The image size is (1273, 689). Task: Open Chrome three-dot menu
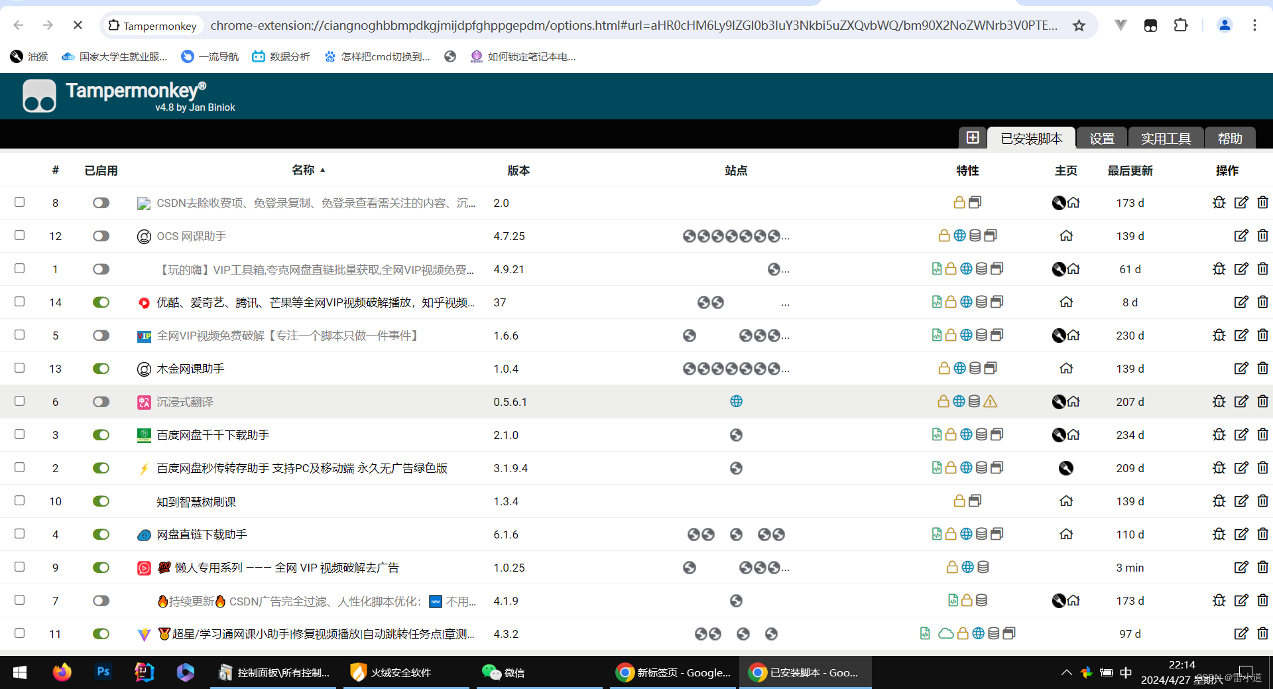coord(1254,25)
